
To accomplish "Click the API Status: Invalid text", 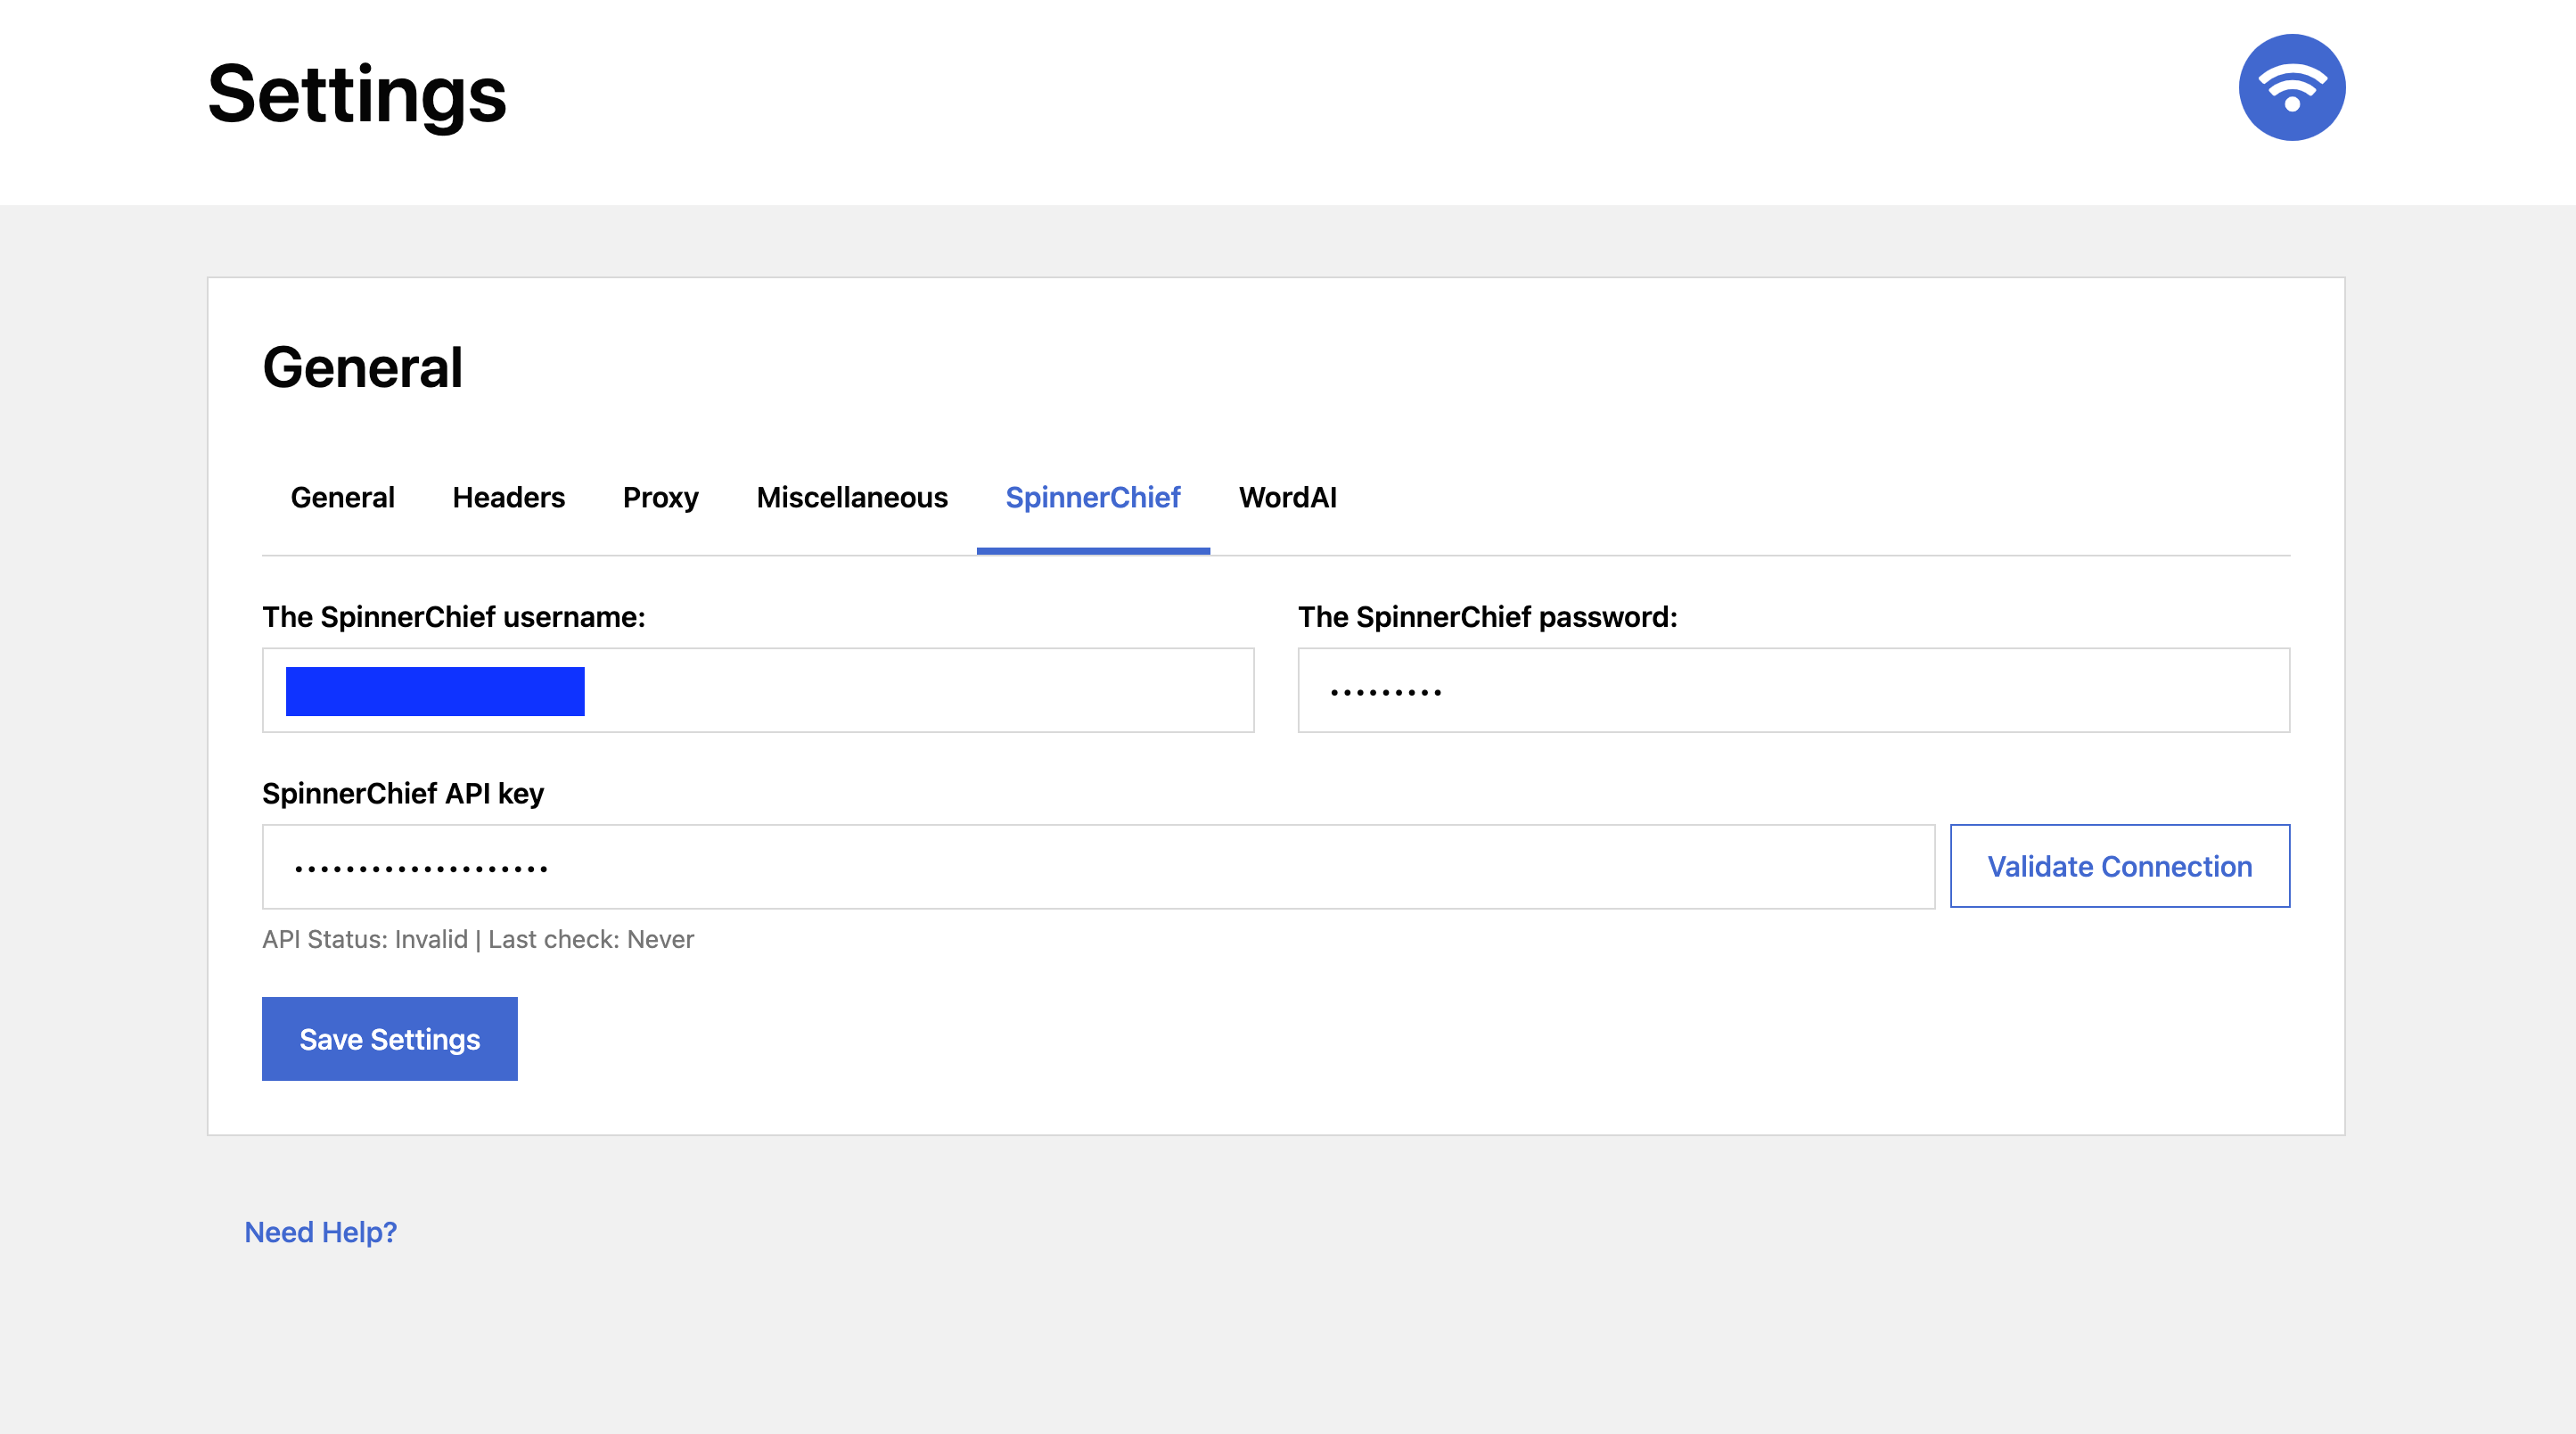I will pyautogui.click(x=365, y=939).
